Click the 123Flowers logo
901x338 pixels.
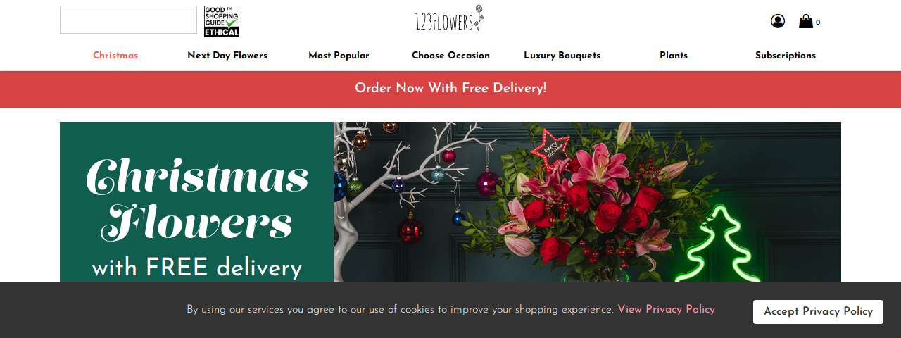[449, 19]
